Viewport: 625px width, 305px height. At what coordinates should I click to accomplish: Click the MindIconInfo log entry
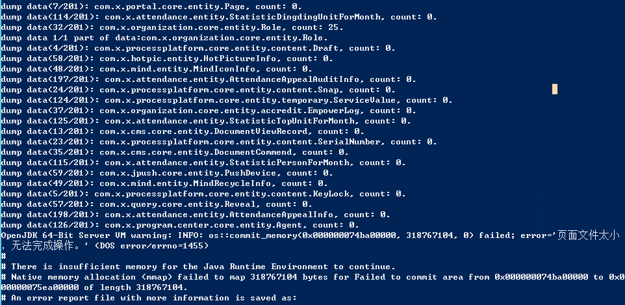pos(157,68)
